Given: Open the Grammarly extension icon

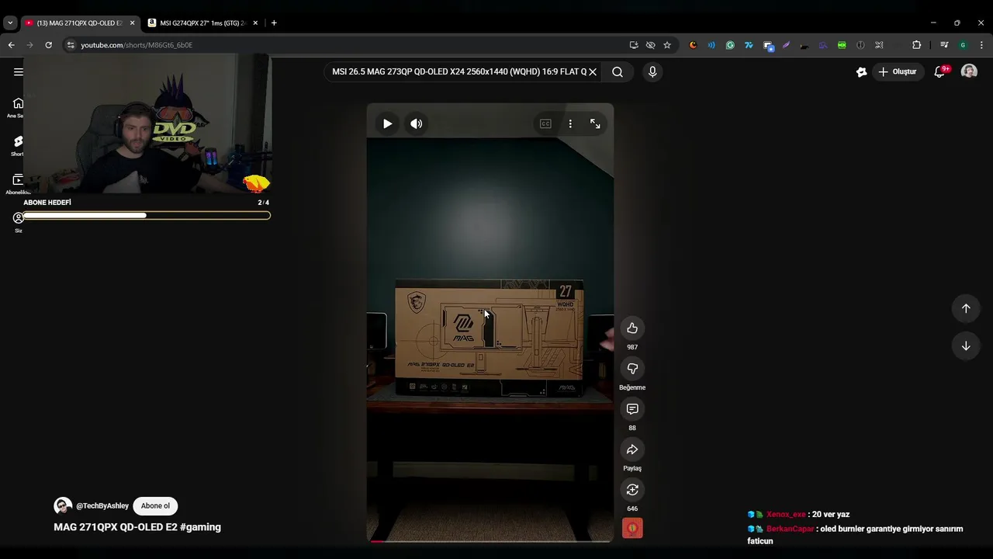Looking at the screenshot, I should pos(730,45).
